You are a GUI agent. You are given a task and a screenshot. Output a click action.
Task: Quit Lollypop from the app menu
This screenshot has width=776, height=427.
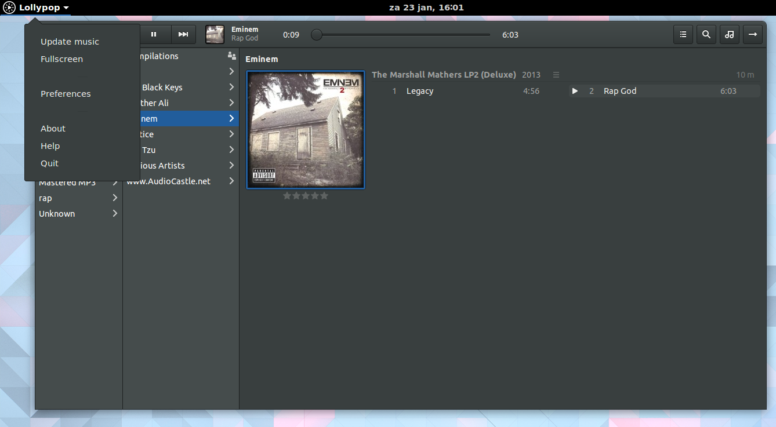[82, 163]
